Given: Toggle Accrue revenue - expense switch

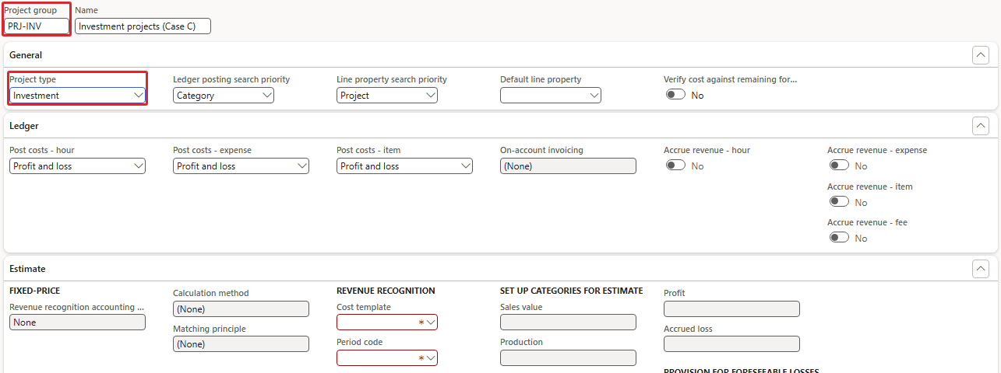Looking at the screenshot, I should pos(839,166).
